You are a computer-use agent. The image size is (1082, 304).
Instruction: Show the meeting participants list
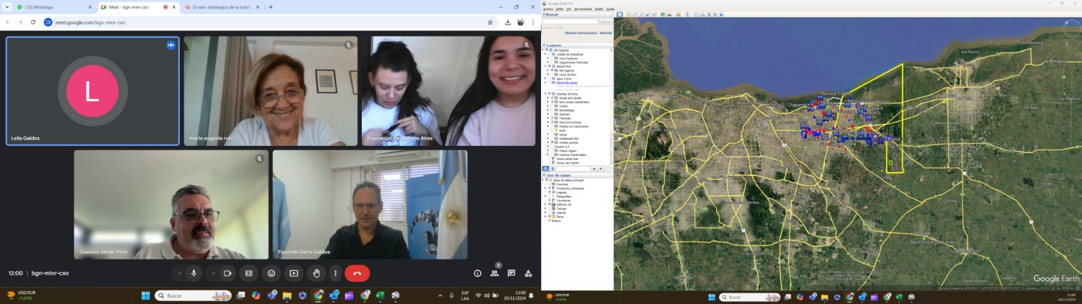[494, 274]
